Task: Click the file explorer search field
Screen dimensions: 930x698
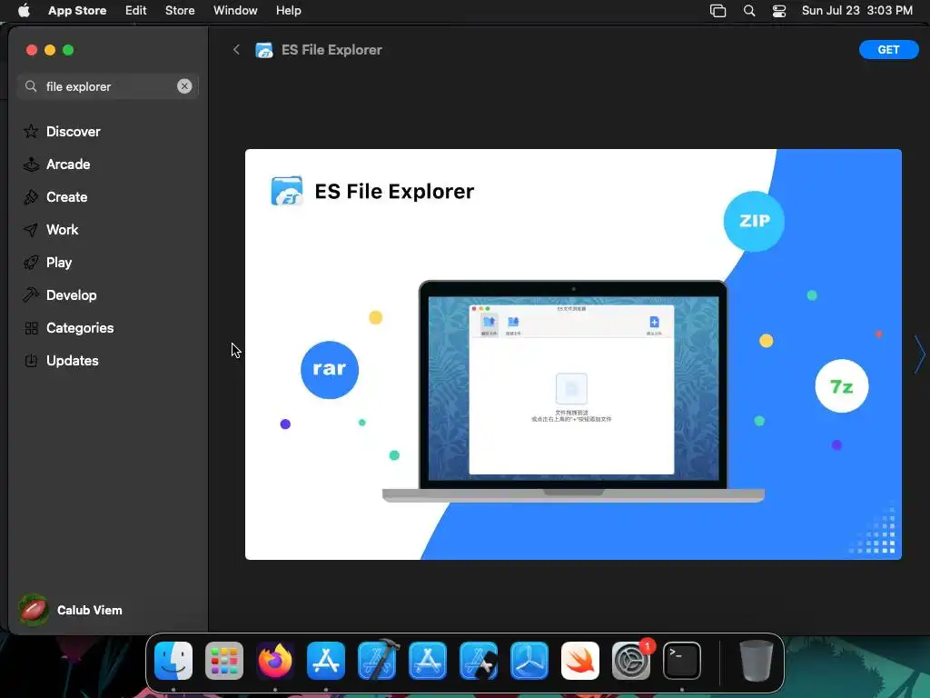Action: coord(108,86)
